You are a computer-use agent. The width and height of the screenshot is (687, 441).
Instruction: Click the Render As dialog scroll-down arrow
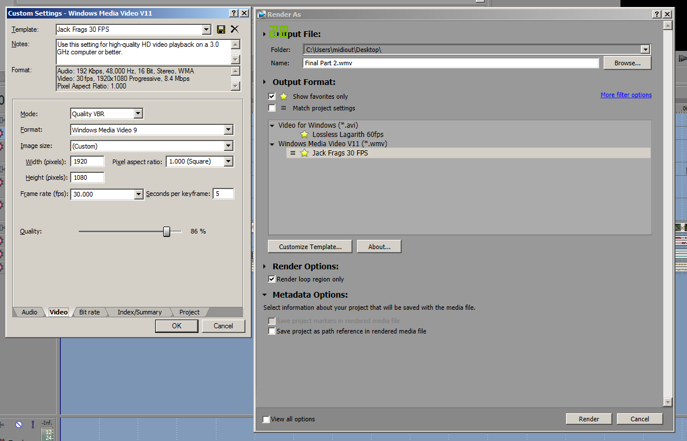668,402
